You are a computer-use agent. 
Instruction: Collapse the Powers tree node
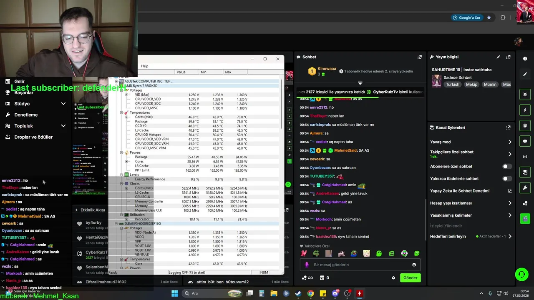click(121, 152)
